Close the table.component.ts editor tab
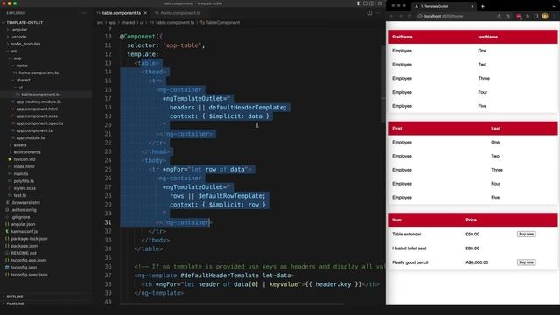The image size is (560, 315). pyautogui.click(x=145, y=13)
